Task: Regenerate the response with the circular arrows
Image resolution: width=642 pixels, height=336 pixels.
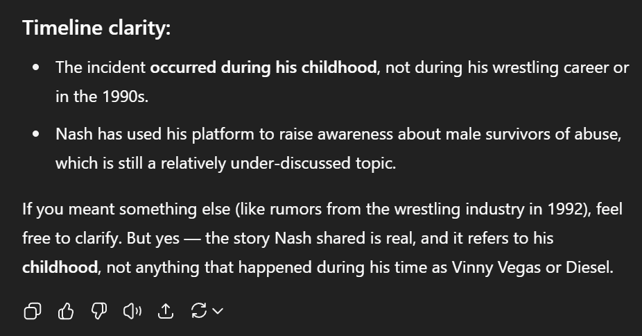Action: [x=198, y=312]
